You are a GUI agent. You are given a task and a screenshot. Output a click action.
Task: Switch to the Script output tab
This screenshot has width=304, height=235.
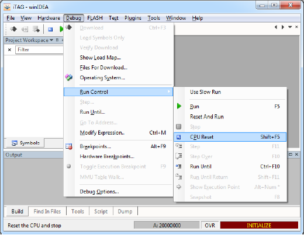click(101, 211)
